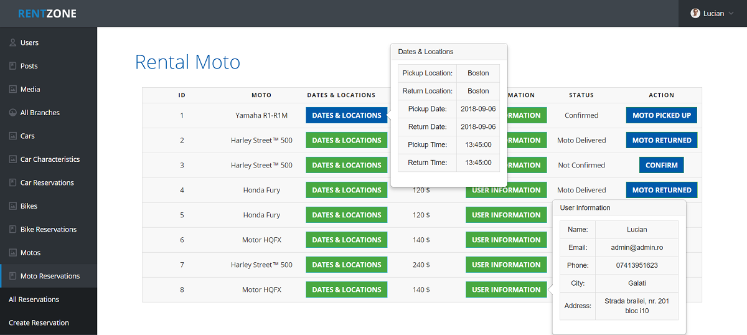Confirm reservation 3 with Confirm button

point(661,165)
